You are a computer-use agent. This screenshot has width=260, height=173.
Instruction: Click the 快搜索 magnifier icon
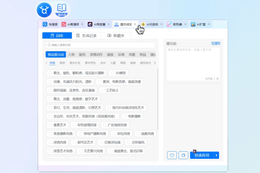point(45,25)
